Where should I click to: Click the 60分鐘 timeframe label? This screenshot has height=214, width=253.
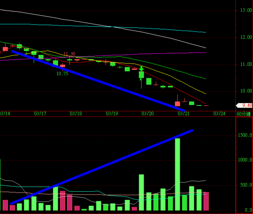[244, 114]
